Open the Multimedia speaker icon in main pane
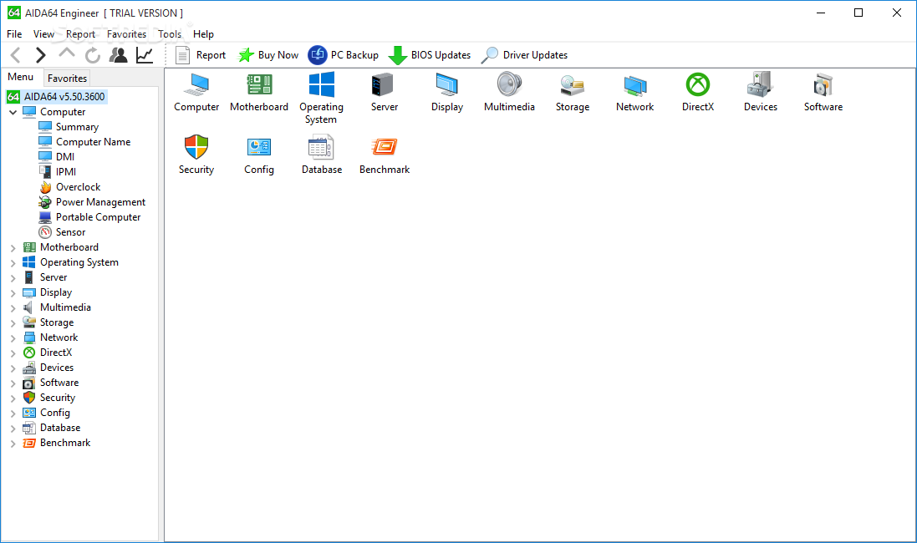Viewport: 917px width, 543px height. 509,84
